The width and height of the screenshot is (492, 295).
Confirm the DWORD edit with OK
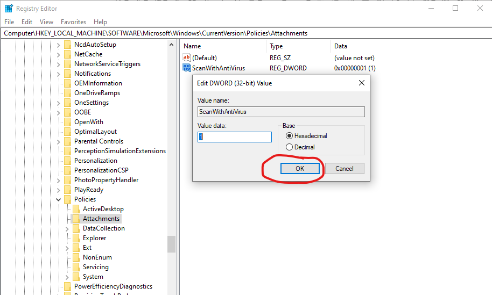(300, 169)
